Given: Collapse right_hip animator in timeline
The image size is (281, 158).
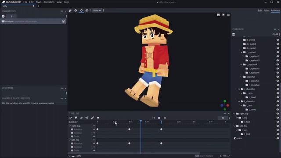Looking at the screenshot, I should [x=70, y=126].
